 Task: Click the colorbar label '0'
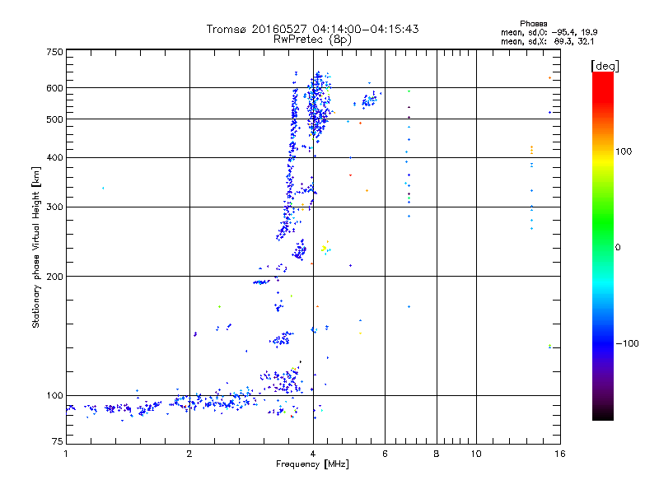click(618, 248)
